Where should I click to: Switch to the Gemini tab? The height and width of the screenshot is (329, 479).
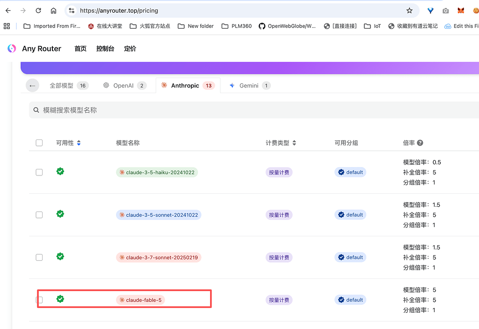[x=249, y=86]
